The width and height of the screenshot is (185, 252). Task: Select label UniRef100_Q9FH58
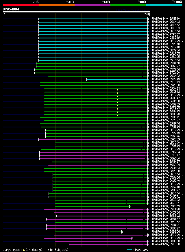166,244
